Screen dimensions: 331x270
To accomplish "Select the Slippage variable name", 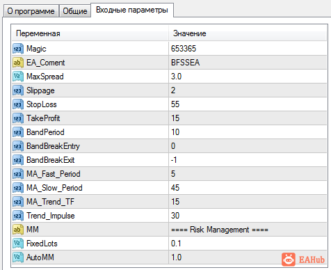I will (40, 90).
